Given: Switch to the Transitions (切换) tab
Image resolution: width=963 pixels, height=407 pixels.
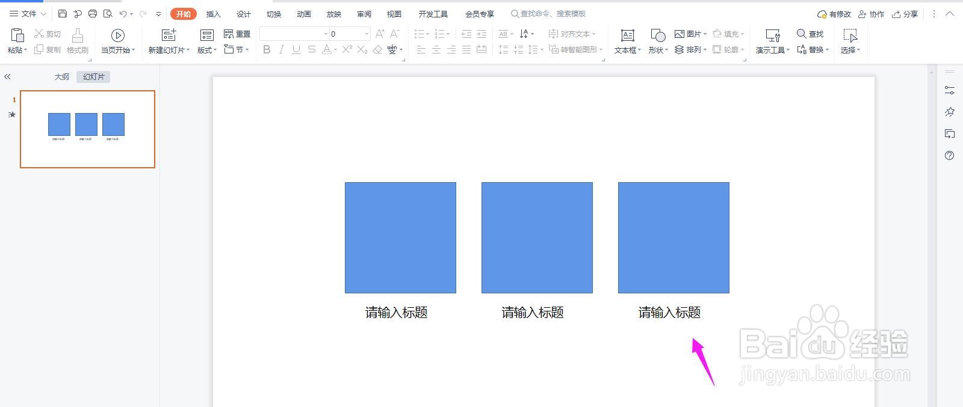Looking at the screenshot, I should 274,14.
